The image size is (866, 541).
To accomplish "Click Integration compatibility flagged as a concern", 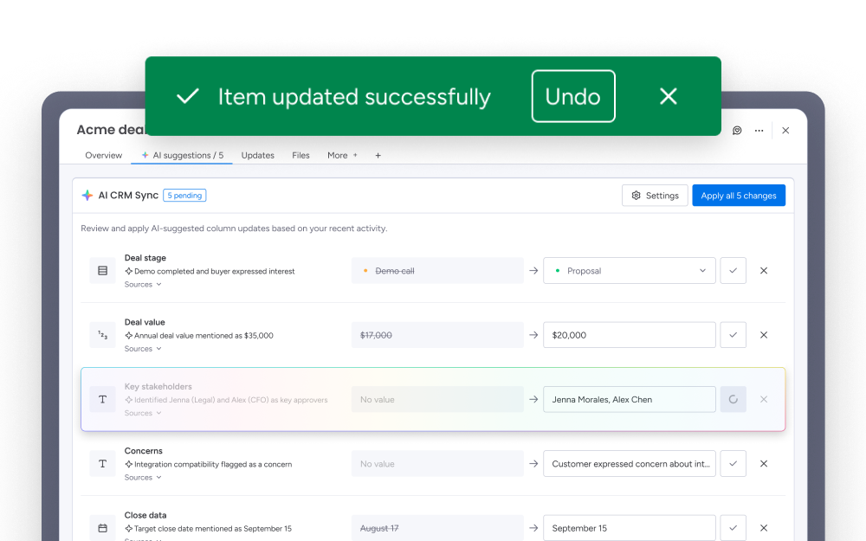I will pos(213,464).
